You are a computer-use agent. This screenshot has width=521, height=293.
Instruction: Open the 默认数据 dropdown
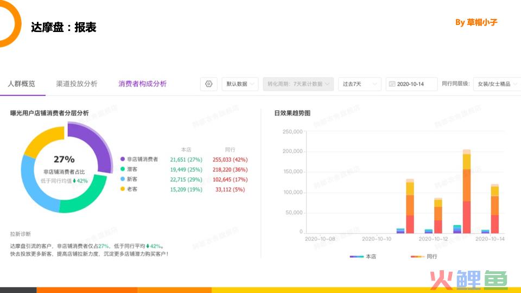(240, 84)
